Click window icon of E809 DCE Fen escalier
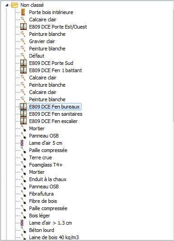Image resolution: width=174 pixels, height=241 pixels. point(24,121)
